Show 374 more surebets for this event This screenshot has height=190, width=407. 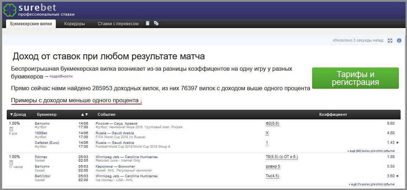(x=372, y=184)
